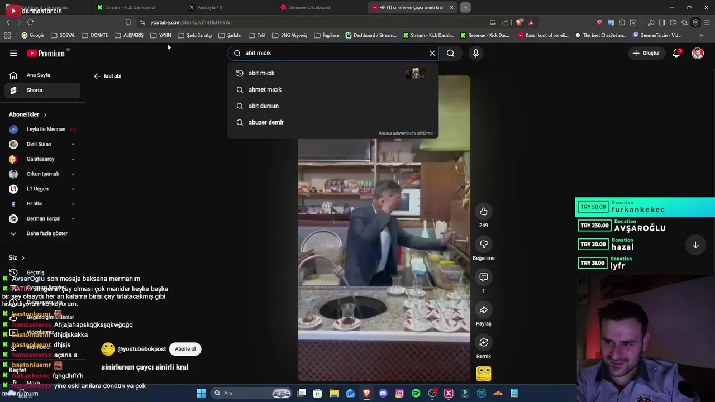The width and height of the screenshot is (715, 402).
Task: Click the magnifier search button
Action: [x=451, y=53]
